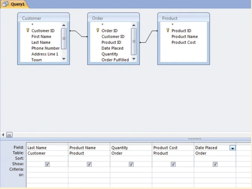Click Last Name field cell in grid
Viewport: 252px width, 189px height.
(47, 148)
